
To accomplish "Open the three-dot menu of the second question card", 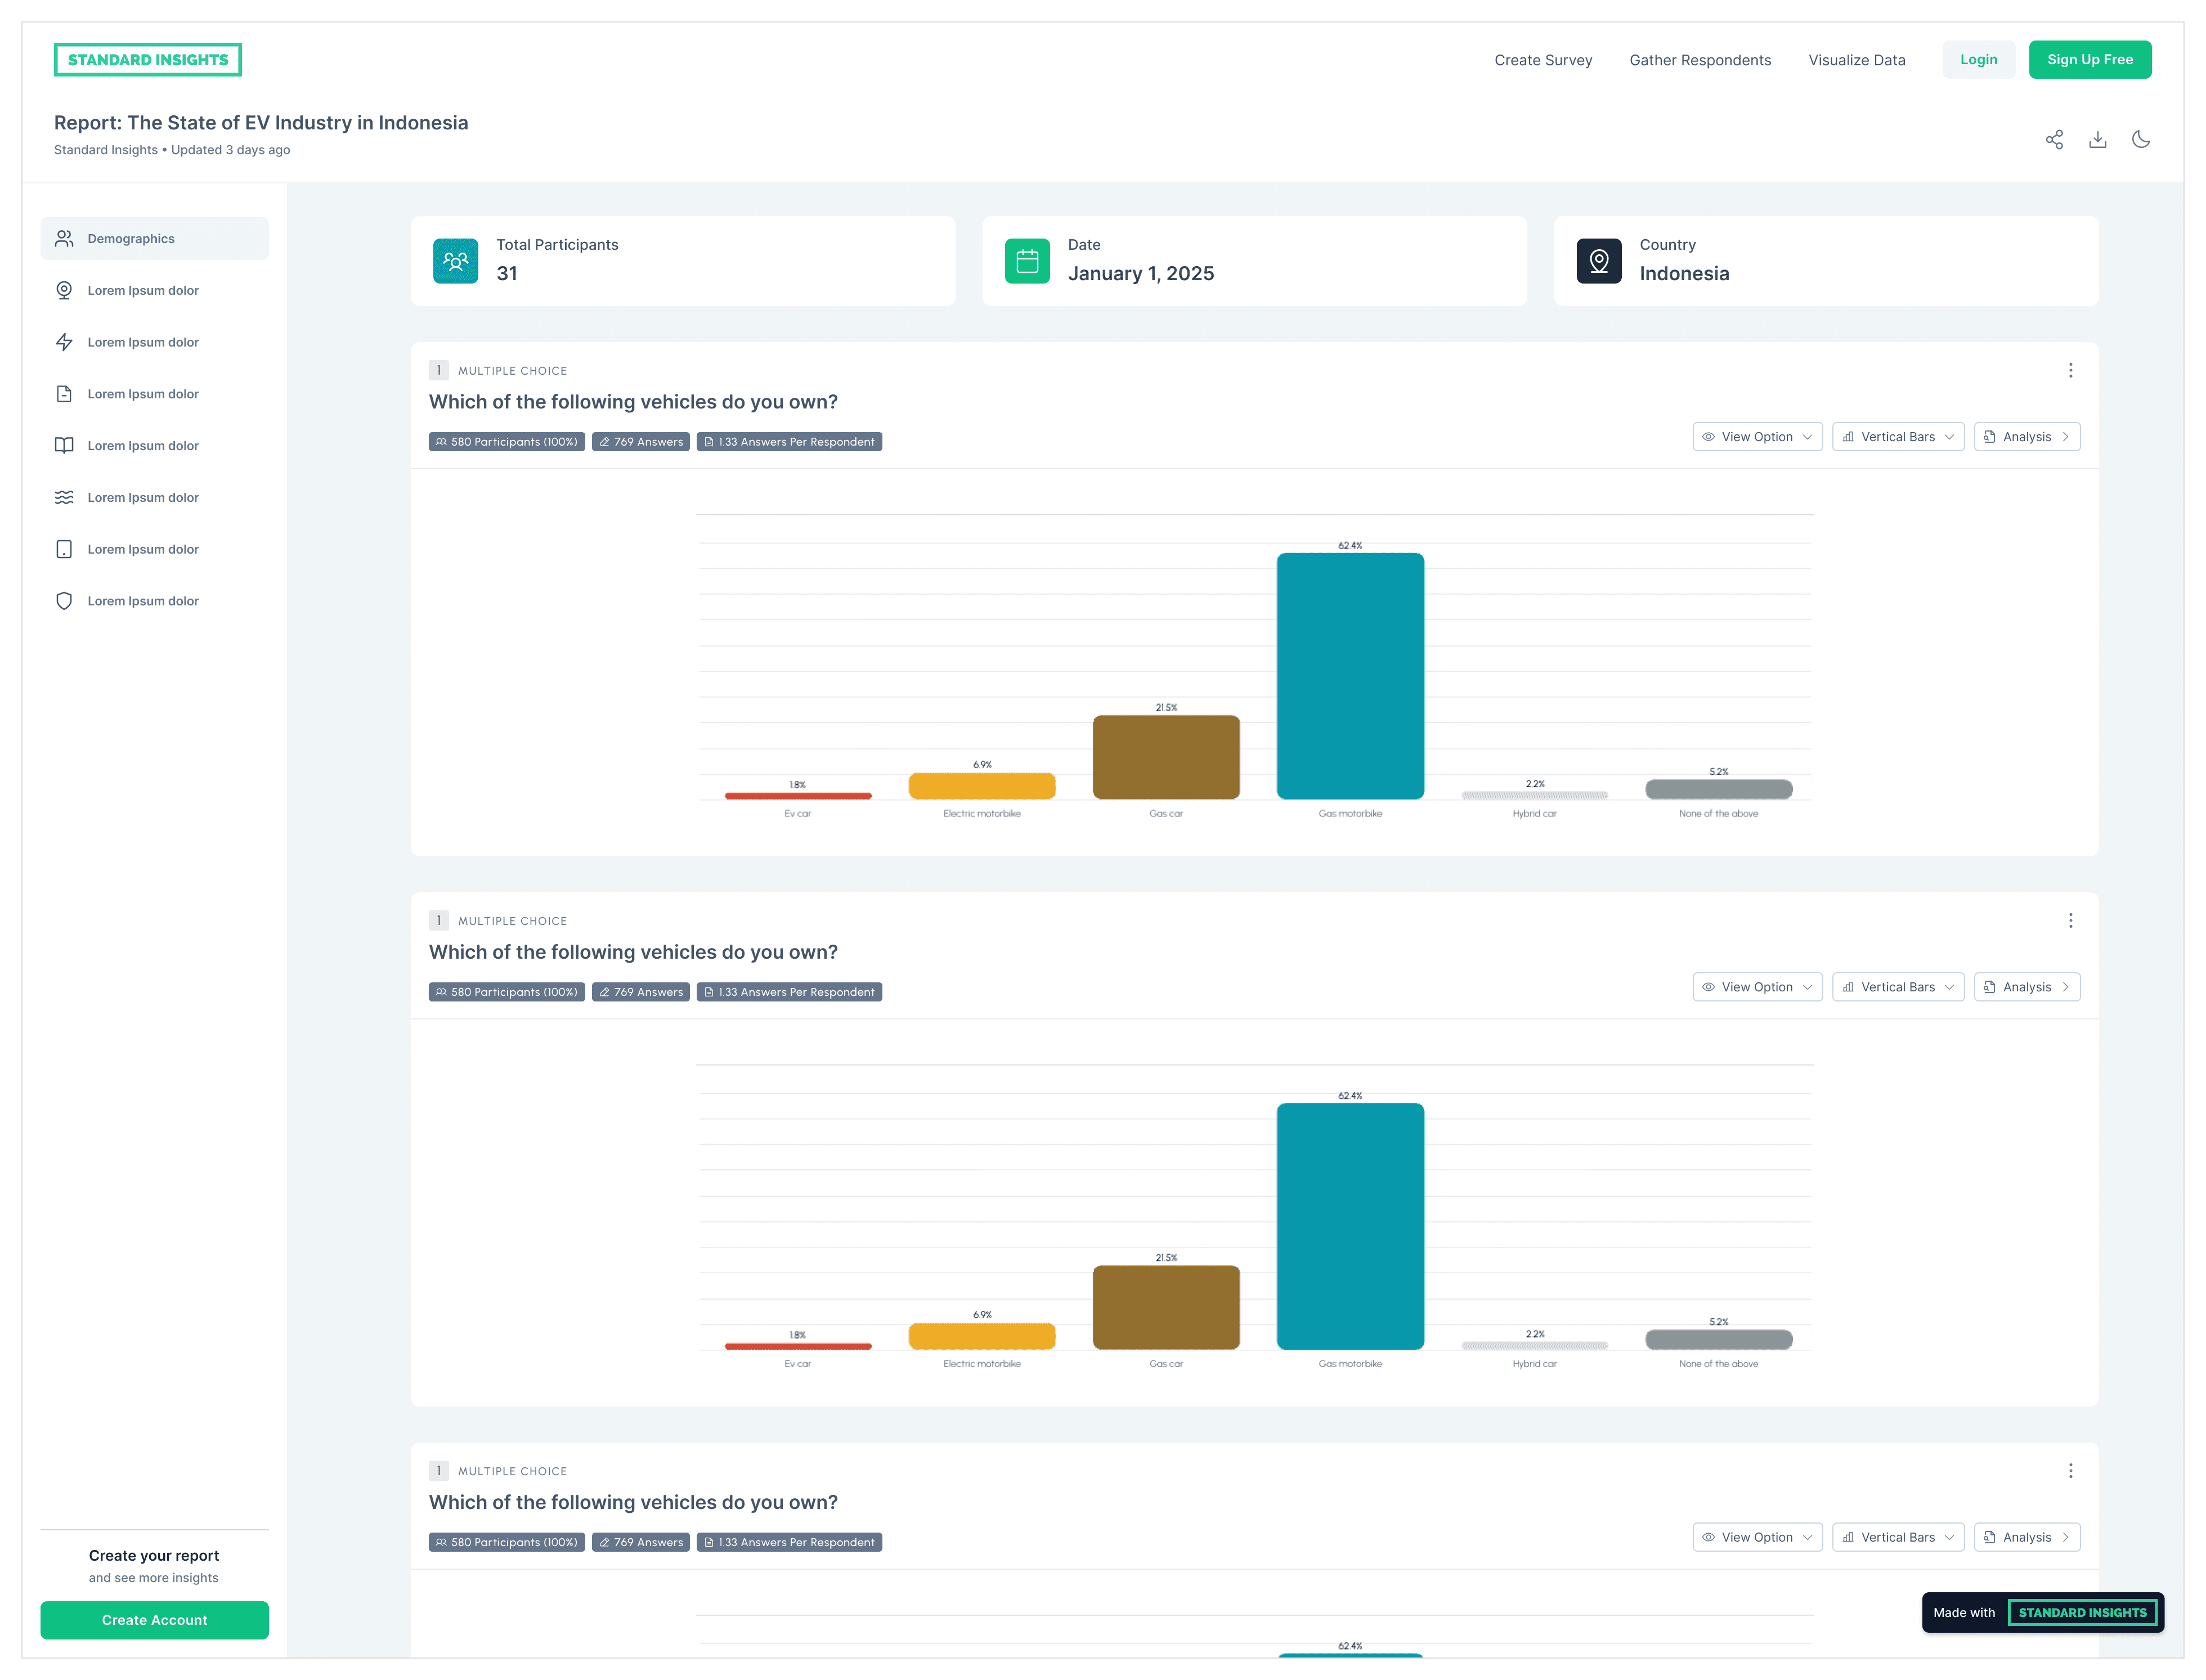I will [x=2070, y=921].
